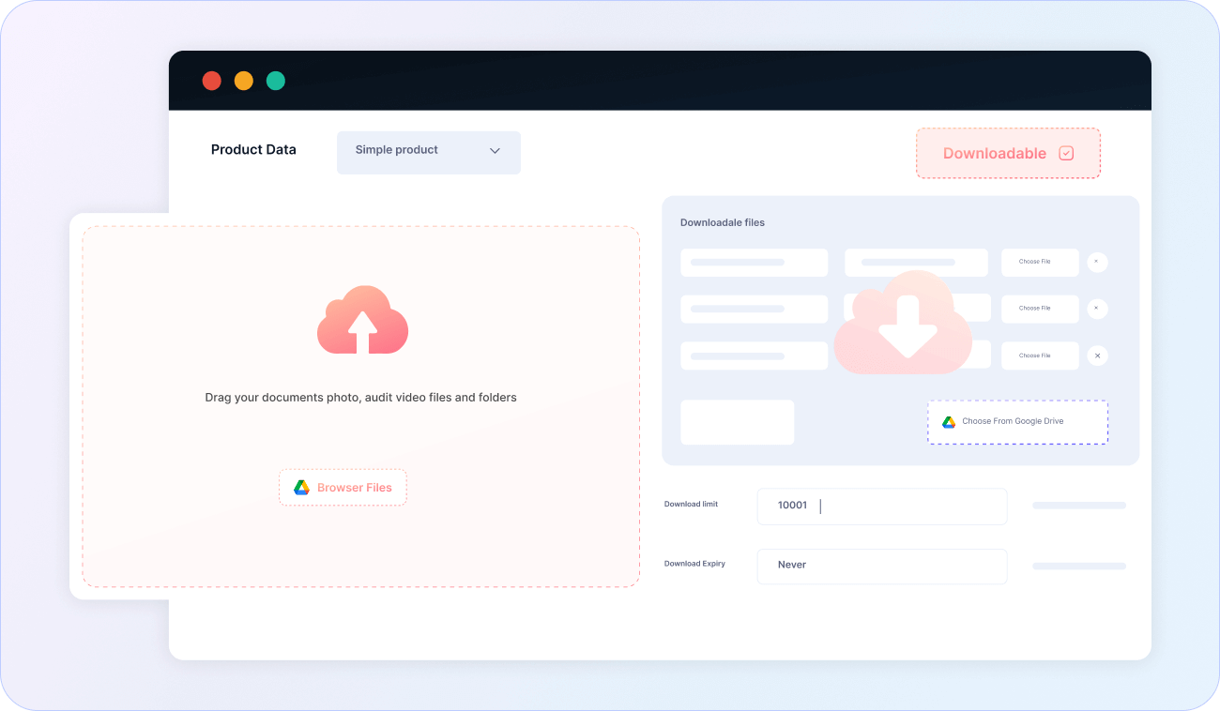This screenshot has width=1220, height=711.
Task: Expand product type list via chevron arrow
Action: pyautogui.click(x=495, y=151)
